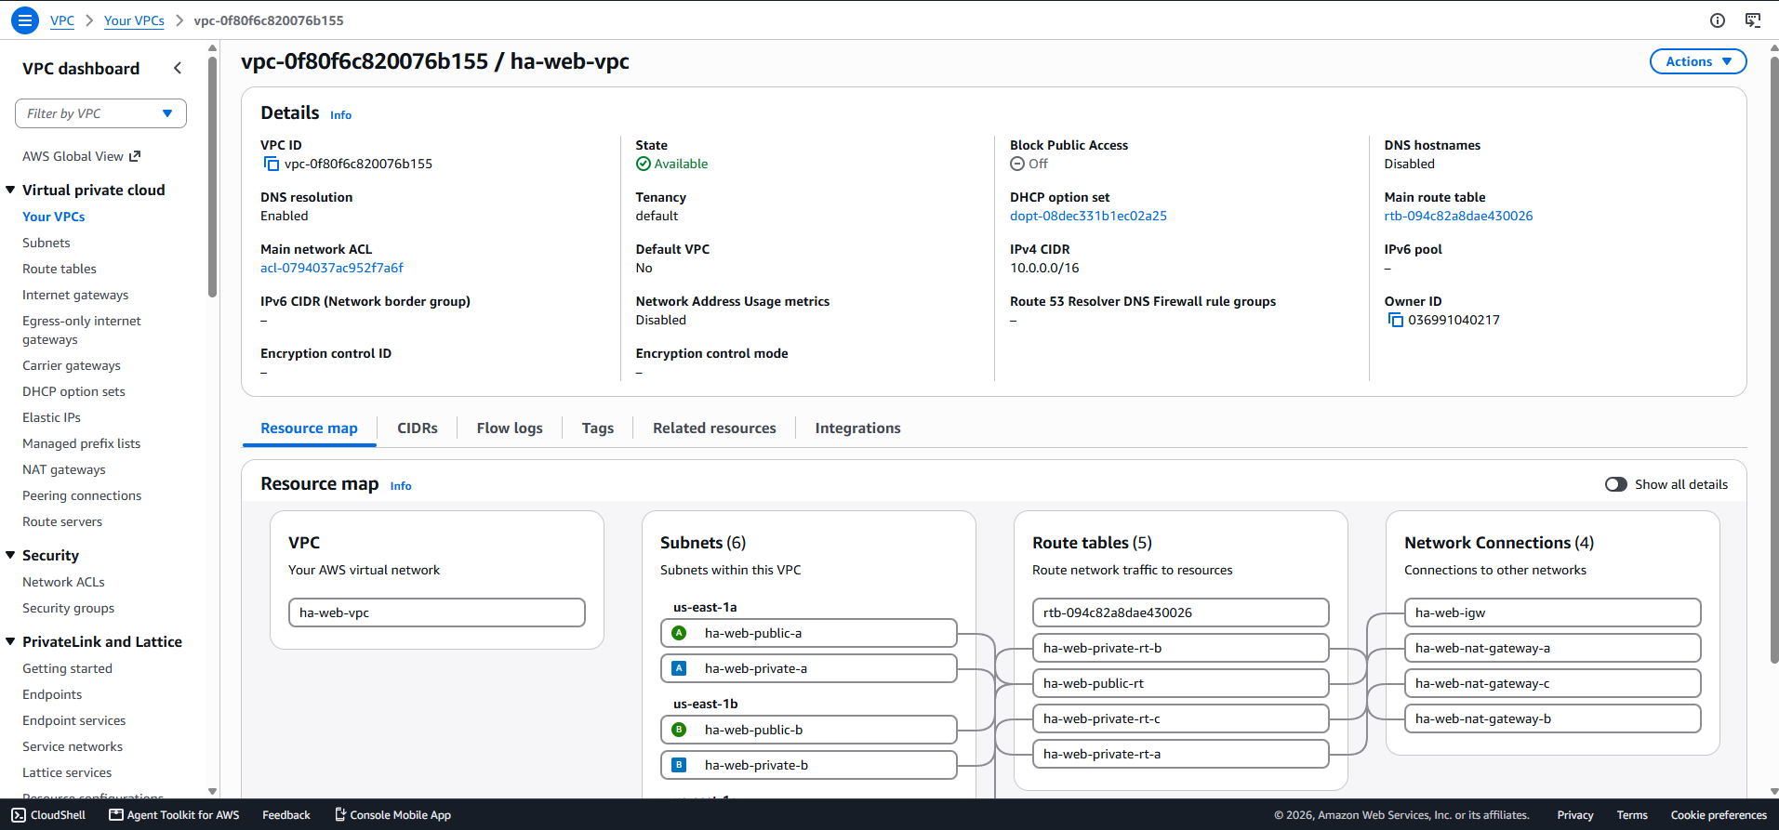Open main route table rtb-094c82a8dae430026 link
This screenshot has width=1779, height=830.
coord(1458,216)
